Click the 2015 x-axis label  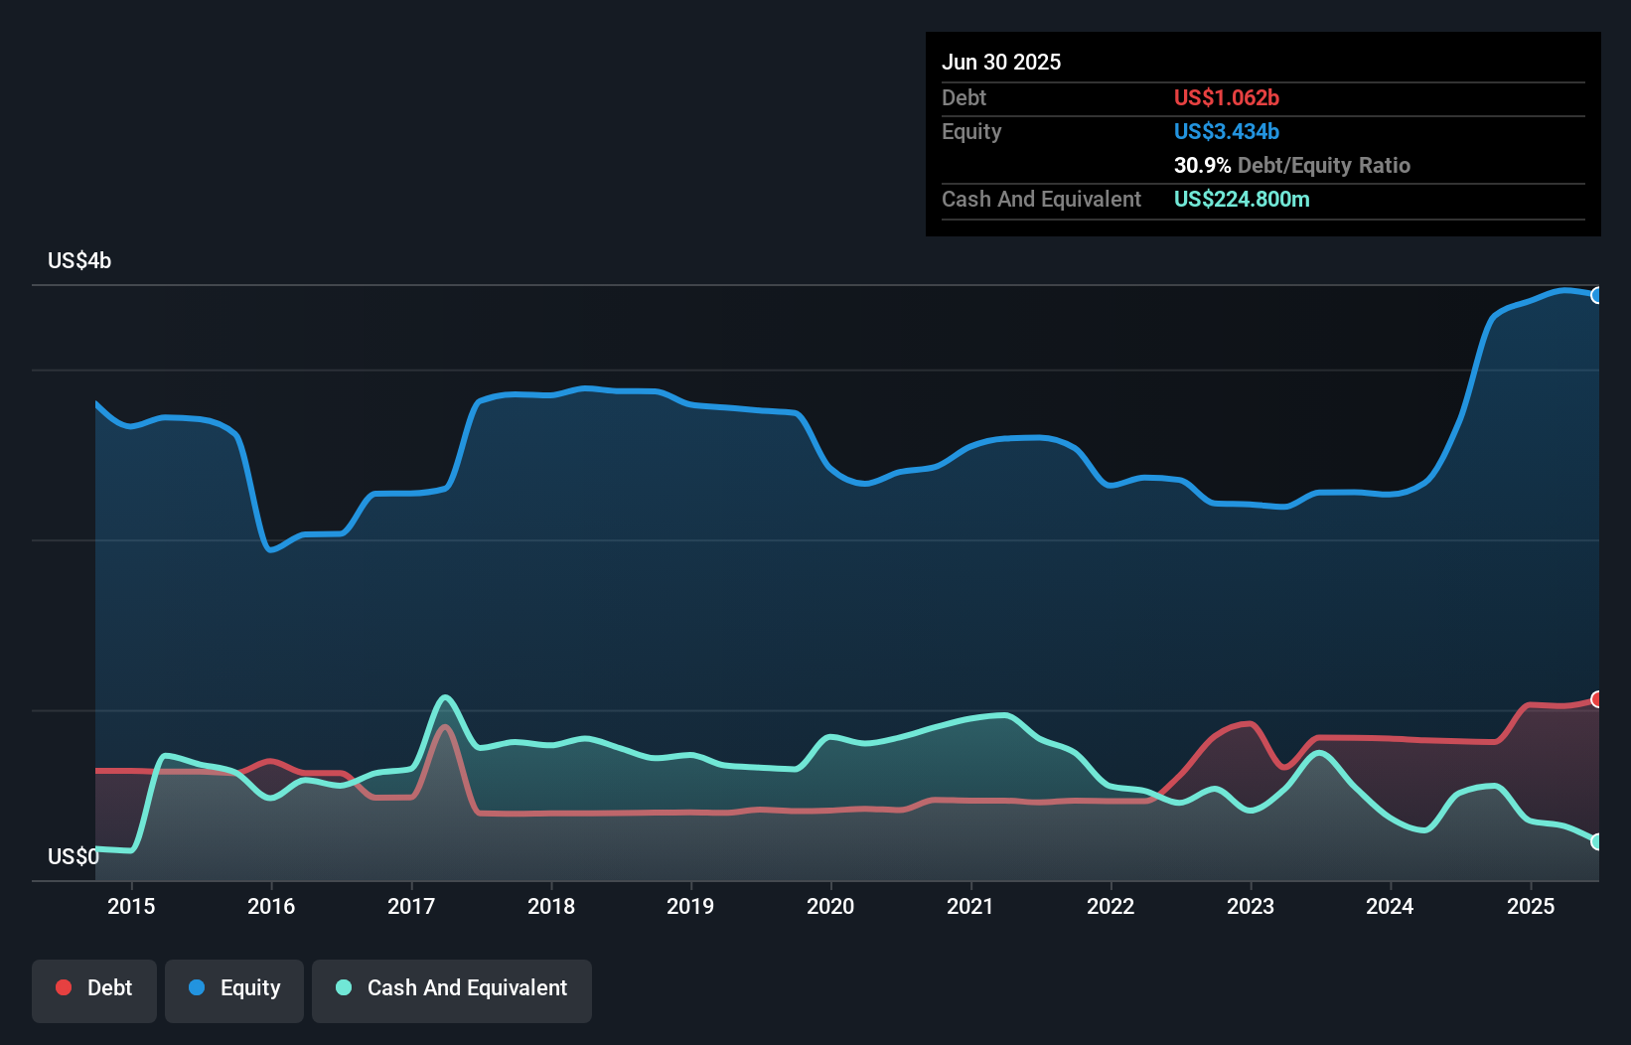coord(131,906)
